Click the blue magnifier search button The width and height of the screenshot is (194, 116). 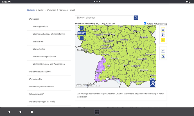click(136, 18)
